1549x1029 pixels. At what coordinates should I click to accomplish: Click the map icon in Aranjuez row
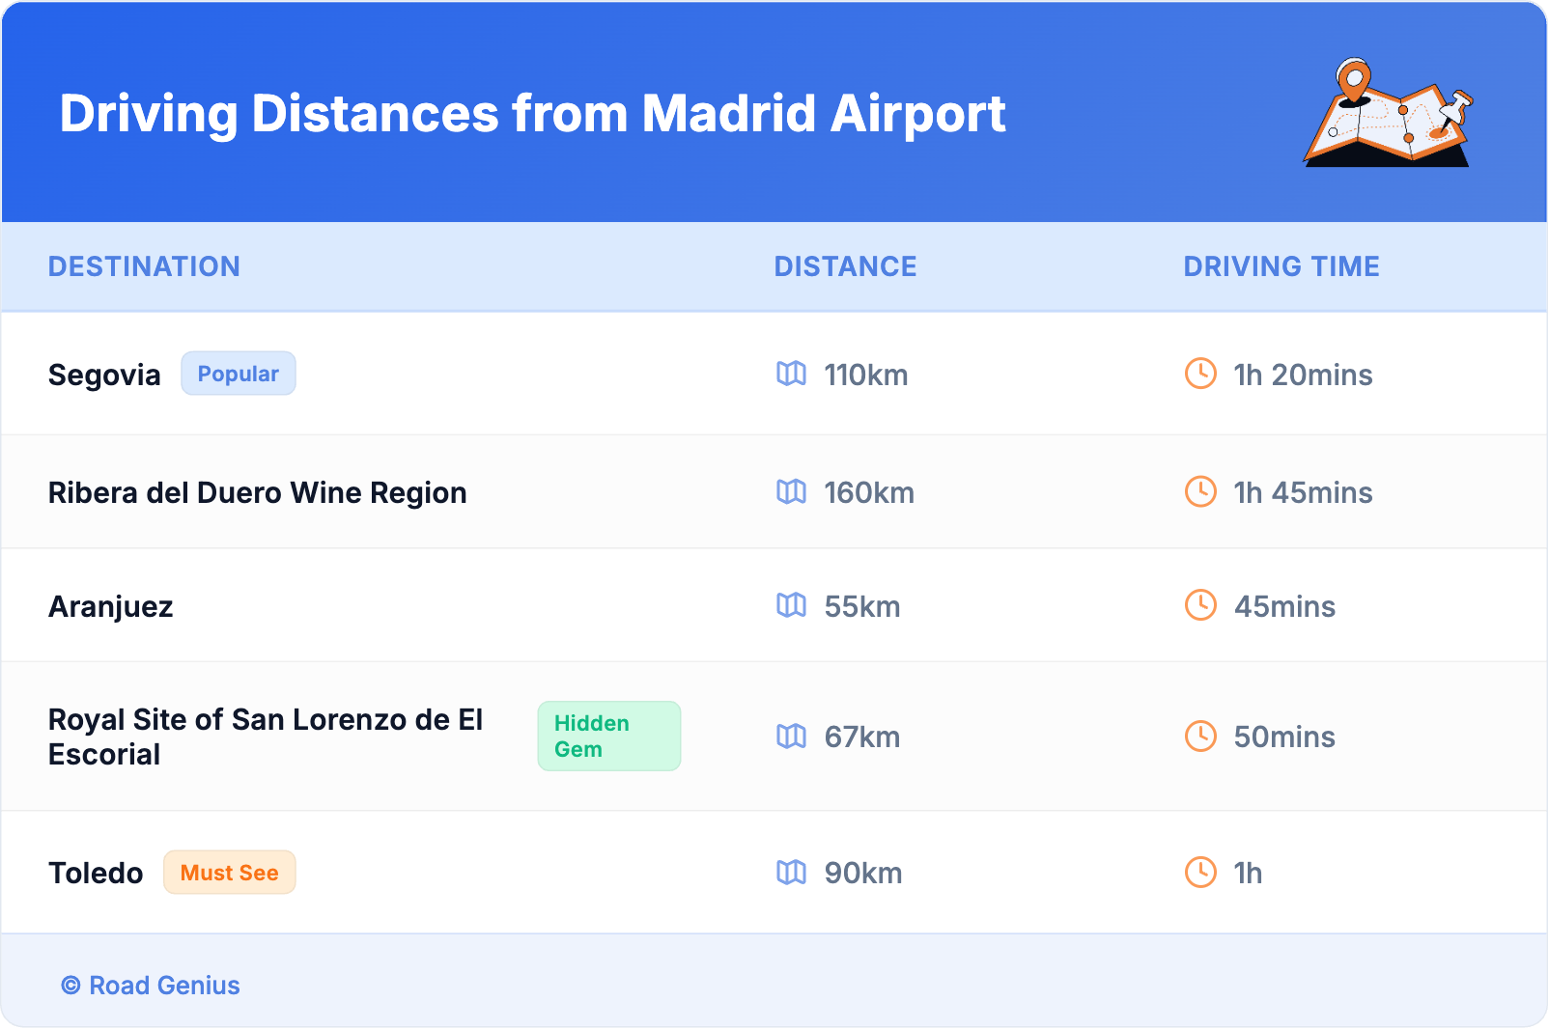791,605
